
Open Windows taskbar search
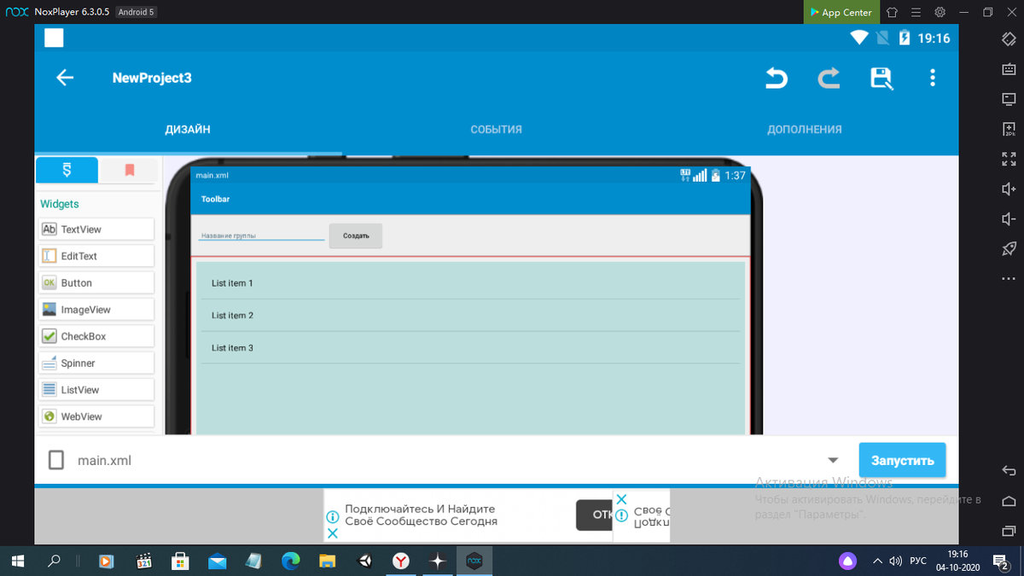pos(55,561)
